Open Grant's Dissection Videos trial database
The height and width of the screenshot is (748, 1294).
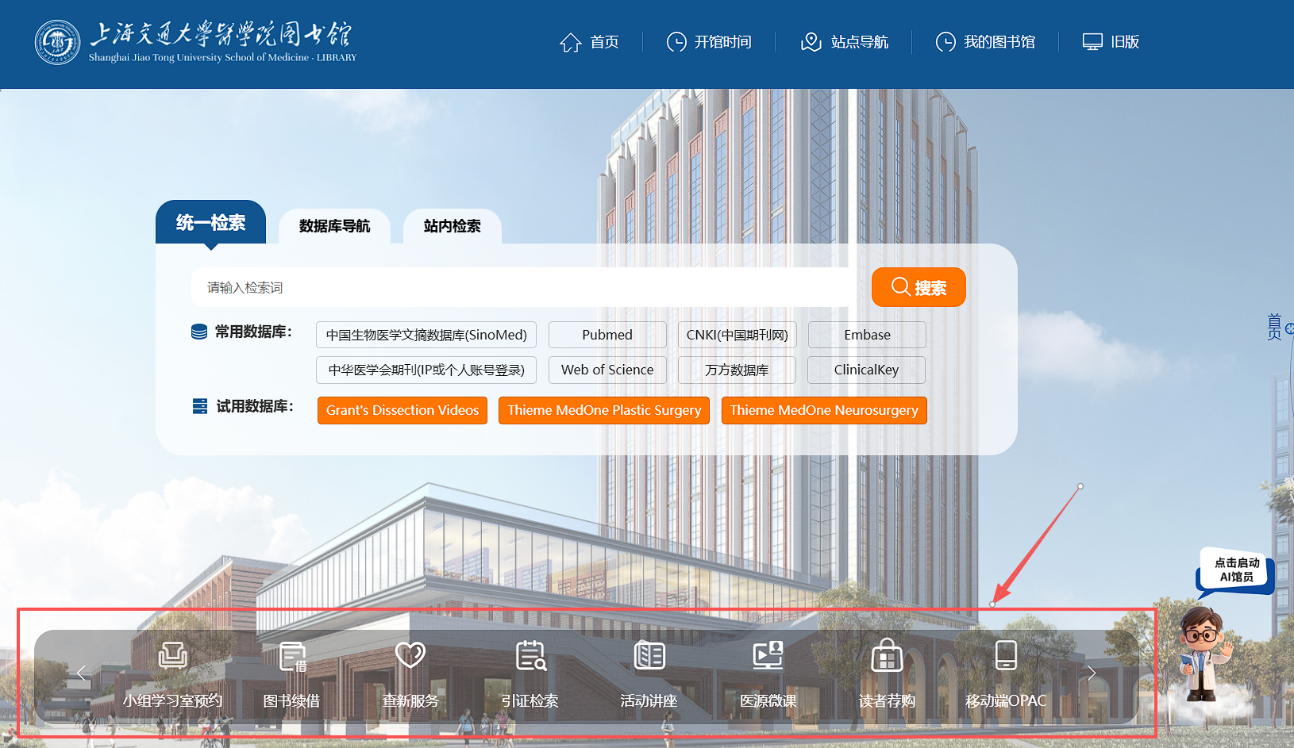point(402,410)
